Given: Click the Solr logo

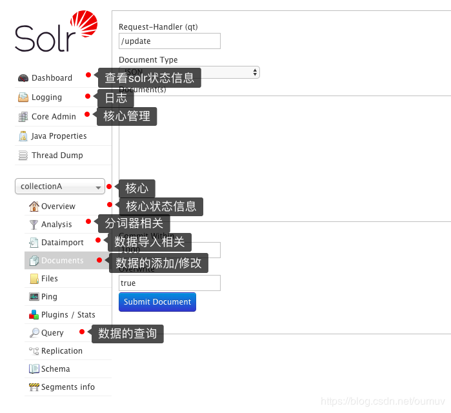Looking at the screenshot, I should (x=56, y=31).
